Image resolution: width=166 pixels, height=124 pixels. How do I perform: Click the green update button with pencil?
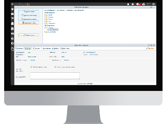[x=29, y=35]
